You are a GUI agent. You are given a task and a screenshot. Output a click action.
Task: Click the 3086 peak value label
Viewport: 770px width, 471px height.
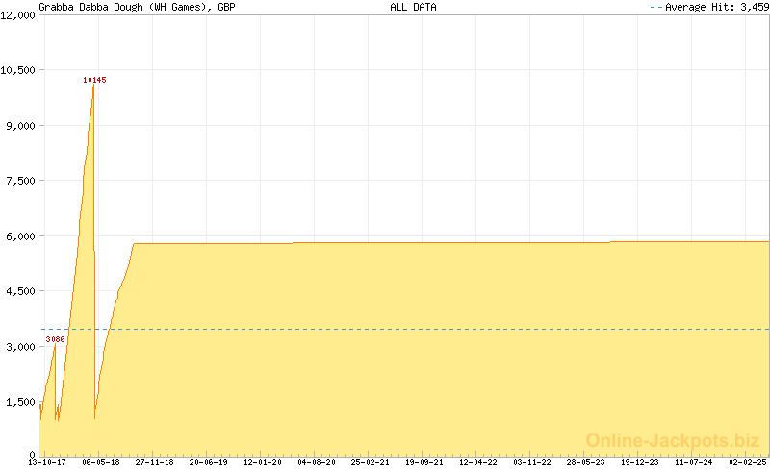tap(56, 339)
